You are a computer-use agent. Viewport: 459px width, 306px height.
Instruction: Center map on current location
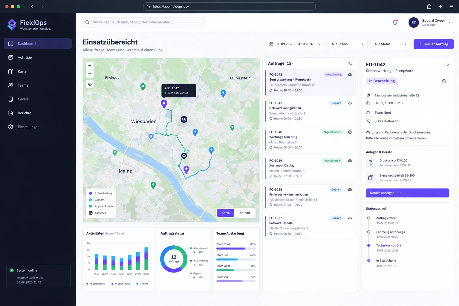click(x=90, y=84)
